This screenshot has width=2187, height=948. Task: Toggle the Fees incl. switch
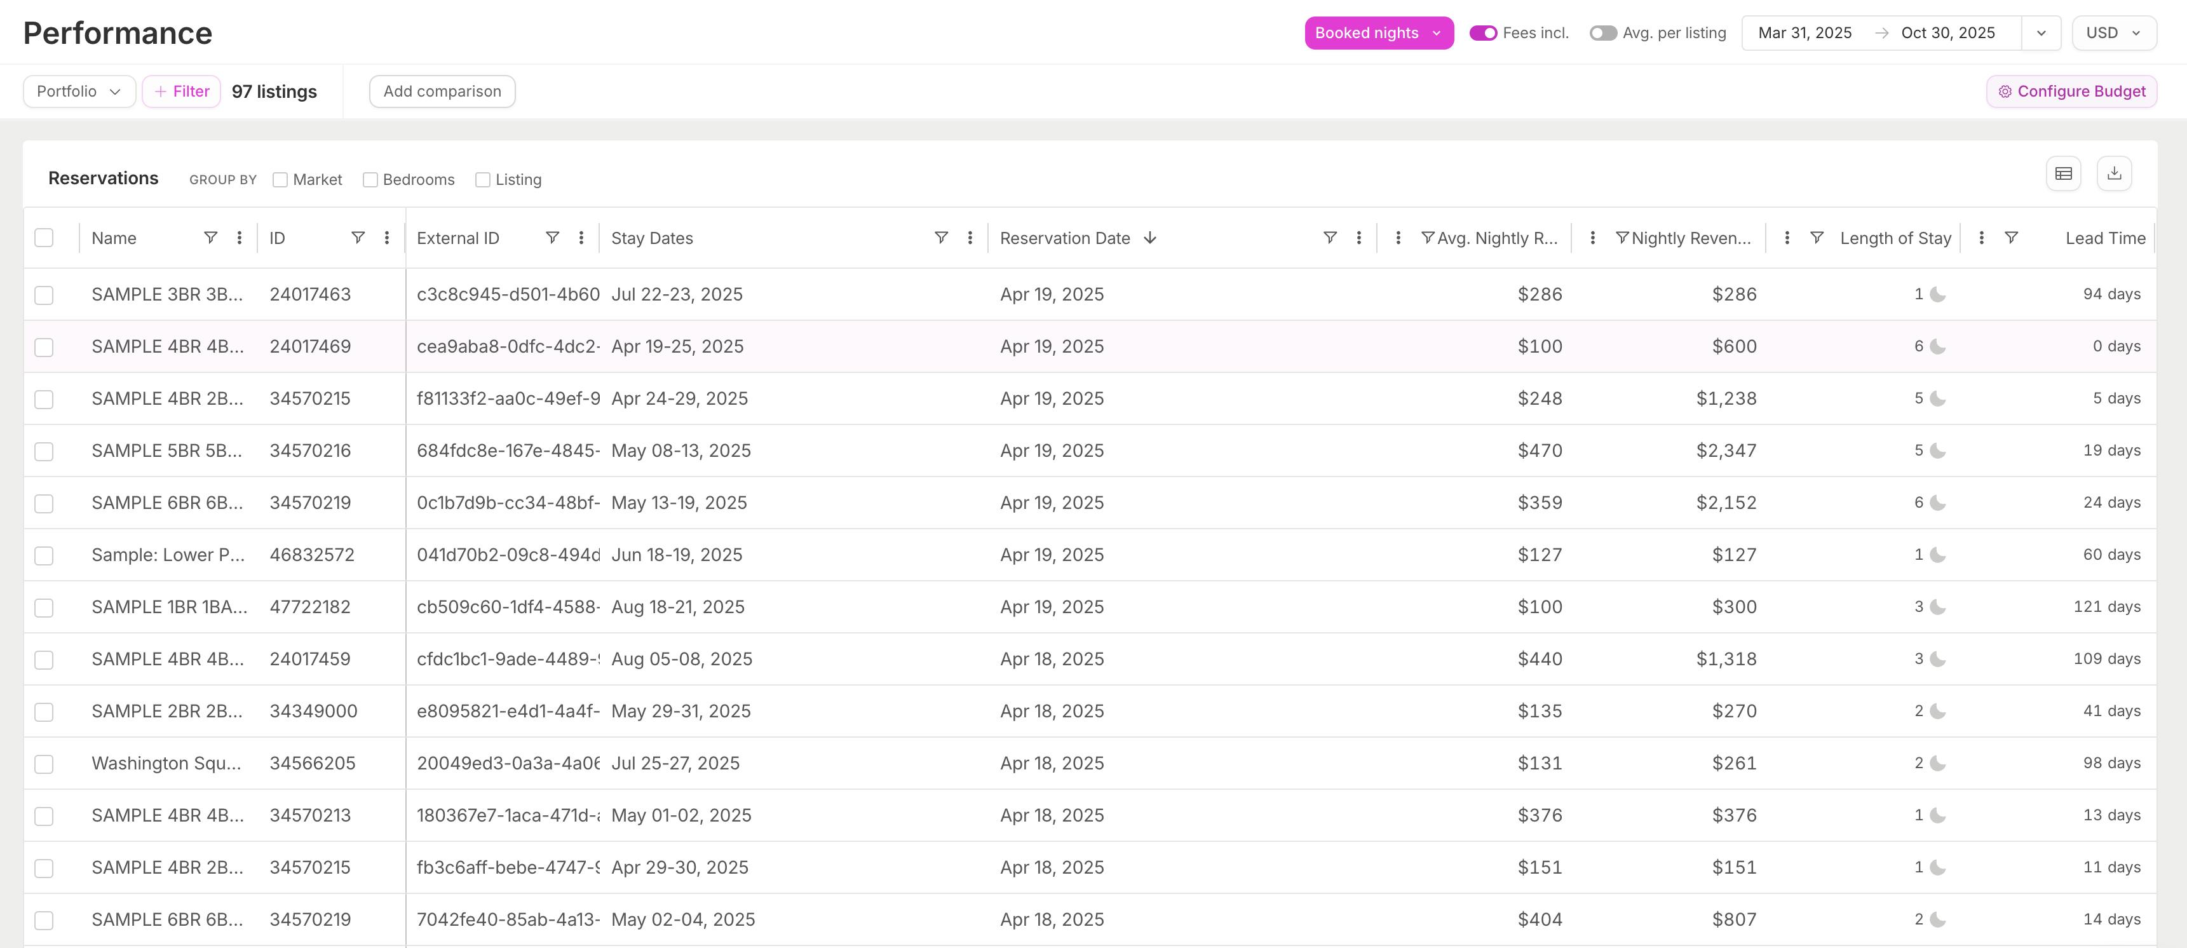pos(1483,33)
